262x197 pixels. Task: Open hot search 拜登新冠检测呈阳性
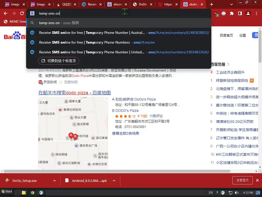coord(232,81)
